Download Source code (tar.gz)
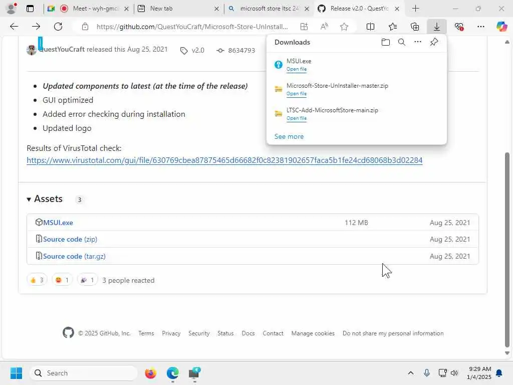 point(74,256)
